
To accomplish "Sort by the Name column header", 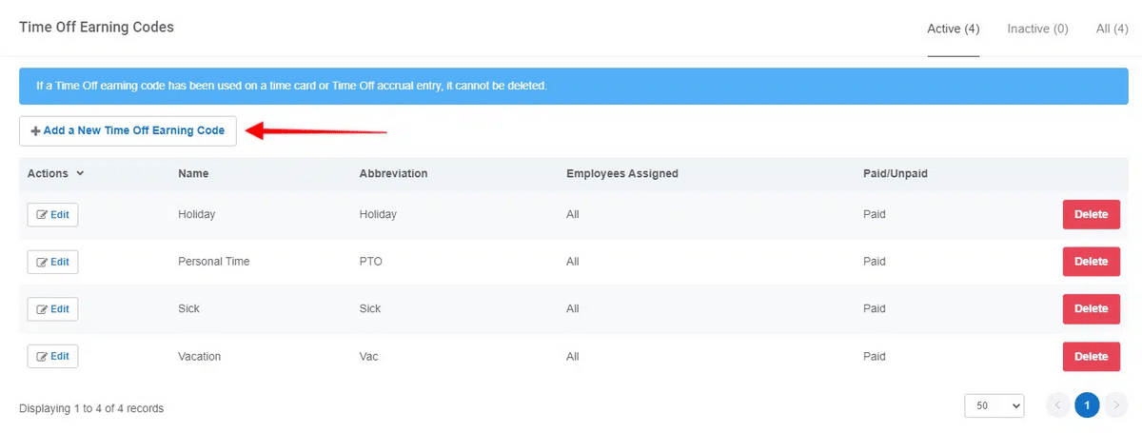I will pos(193,173).
